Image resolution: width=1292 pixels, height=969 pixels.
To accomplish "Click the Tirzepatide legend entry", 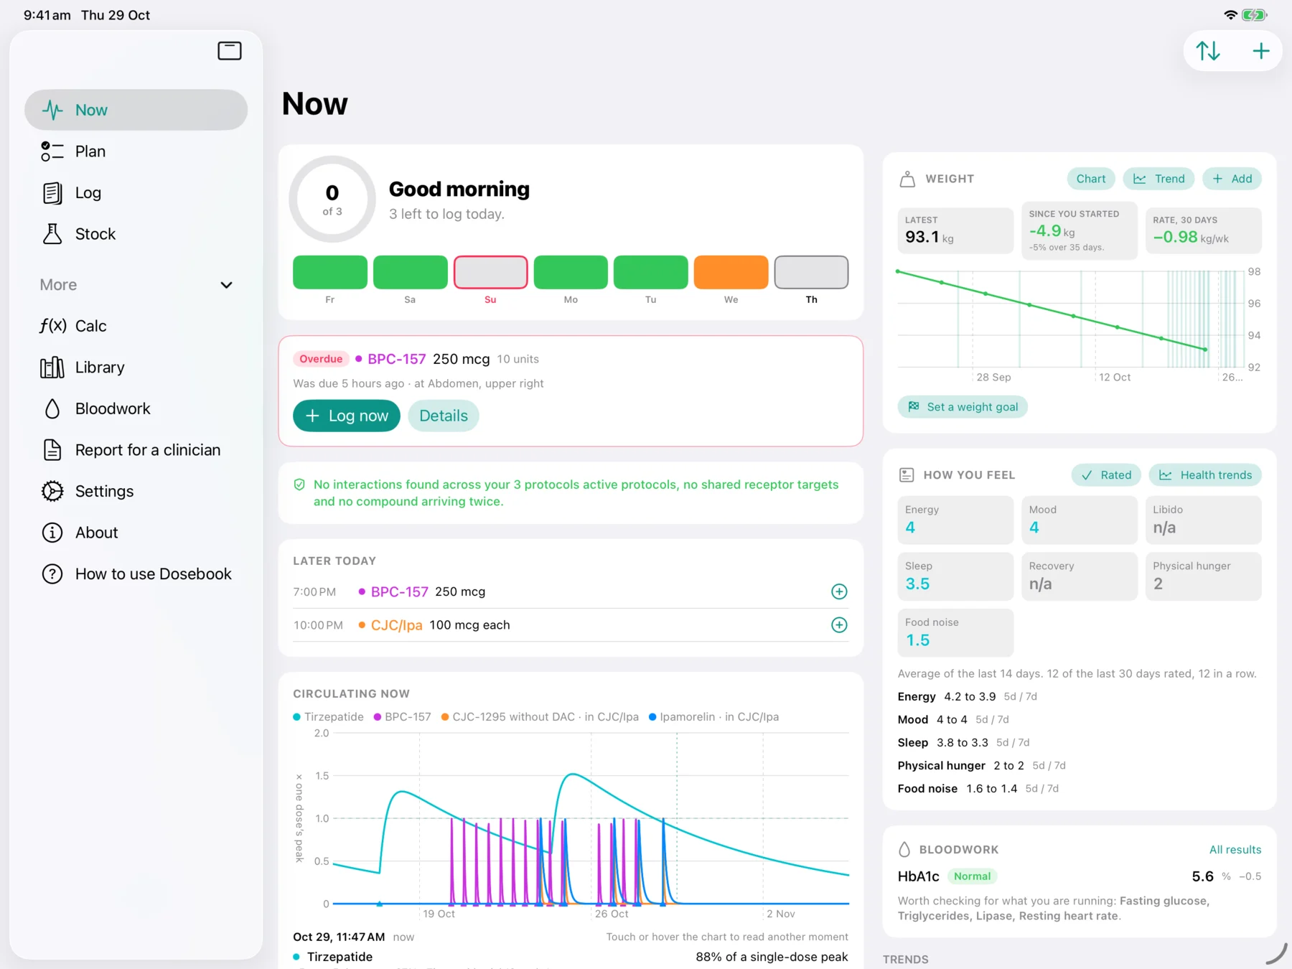I will [x=328, y=717].
